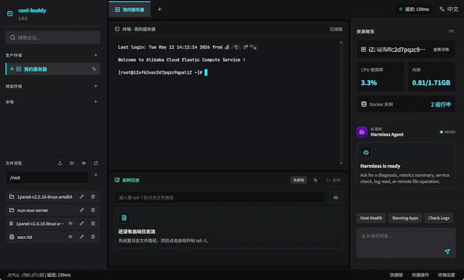464x280 pixels.
Task: Focus the terminal prompt cursor
Action: tap(206, 72)
